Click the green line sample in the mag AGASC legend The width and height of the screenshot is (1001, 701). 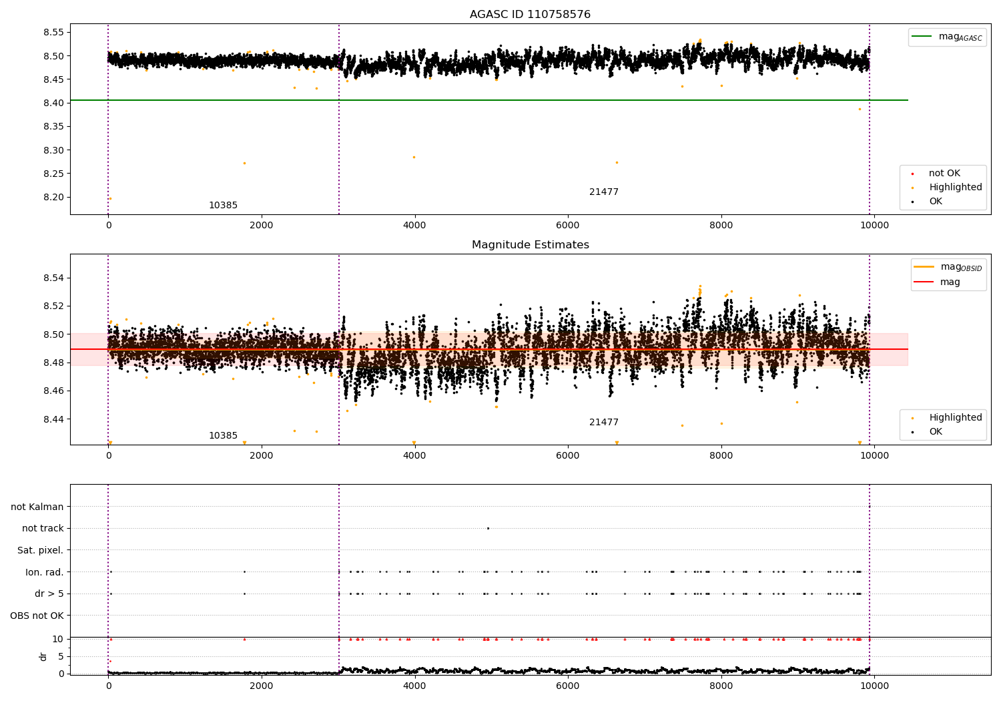(x=922, y=37)
